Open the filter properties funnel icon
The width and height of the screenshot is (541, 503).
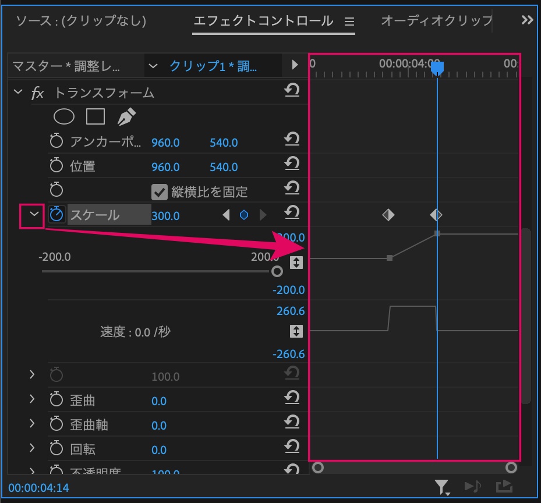441,487
